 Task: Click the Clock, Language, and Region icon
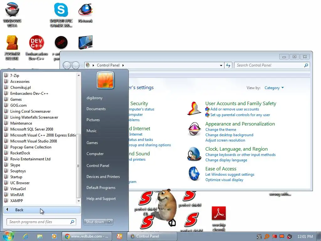194,154
